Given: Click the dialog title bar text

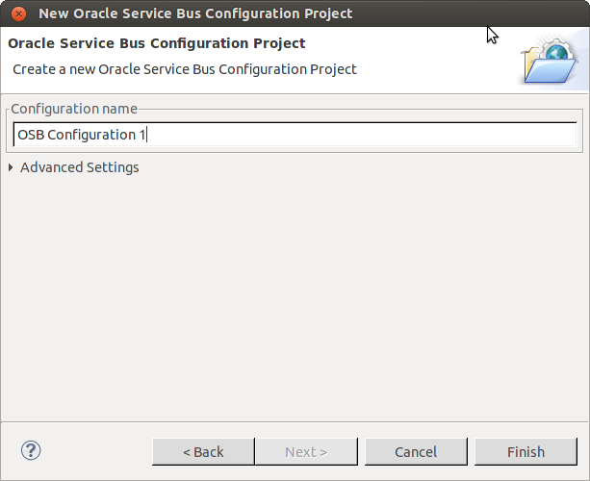Looking at the screenshot, I should tap(195, 13).
